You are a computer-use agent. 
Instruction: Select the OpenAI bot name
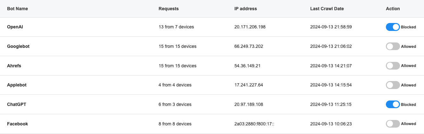pos(15,27)
